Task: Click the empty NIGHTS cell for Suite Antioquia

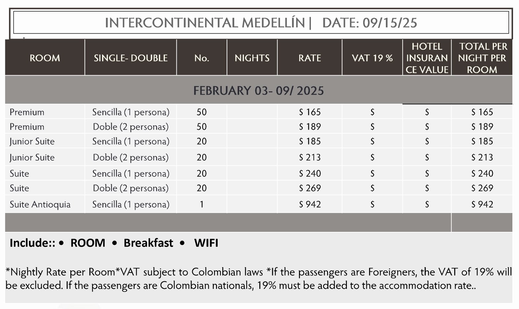Action: pos(252,204)
